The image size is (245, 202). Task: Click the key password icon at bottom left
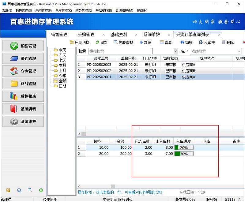pos(8,190)
